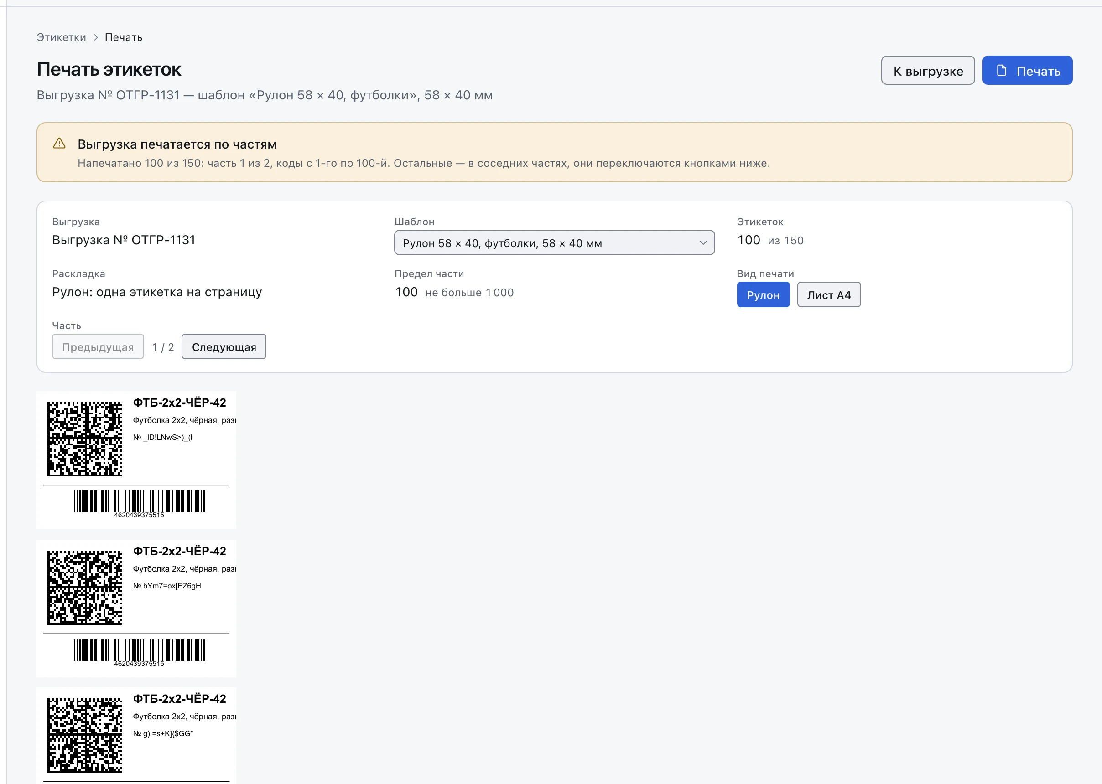This screenshot has width=1102, height=784.
Task: Click SKU title above serial "bYm7=ox[EZ6gH"
Action: 180,552
